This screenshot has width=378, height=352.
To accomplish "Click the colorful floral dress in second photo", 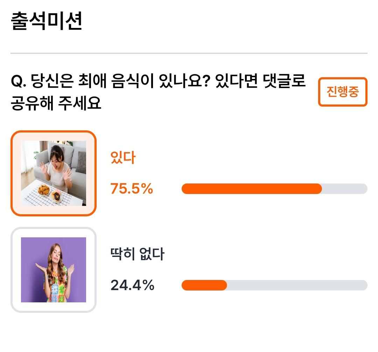I will 55,284.
